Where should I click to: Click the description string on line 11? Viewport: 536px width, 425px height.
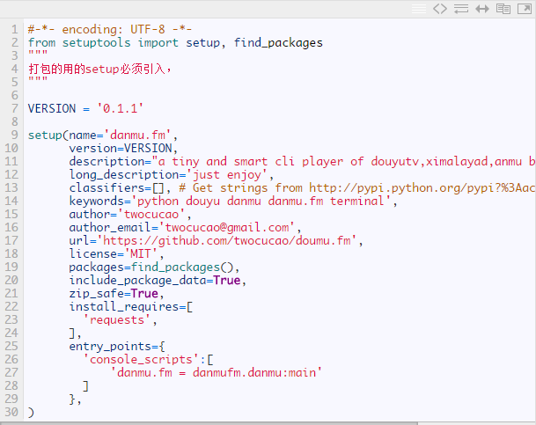click(343, 161)
